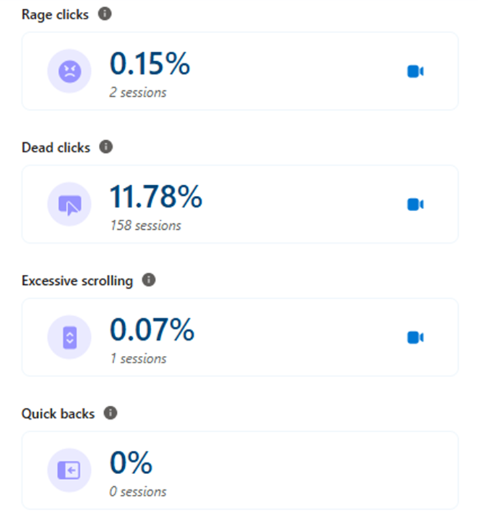Click the 1 sessions label
Image resolution: width=478 pixels, height=512 pixels.
point(139,359)
